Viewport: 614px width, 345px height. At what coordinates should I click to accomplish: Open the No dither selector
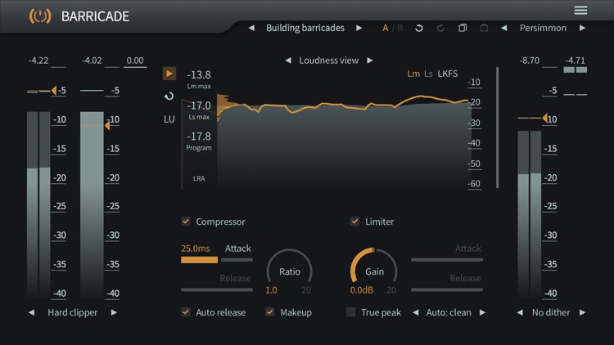coord(551,312)
